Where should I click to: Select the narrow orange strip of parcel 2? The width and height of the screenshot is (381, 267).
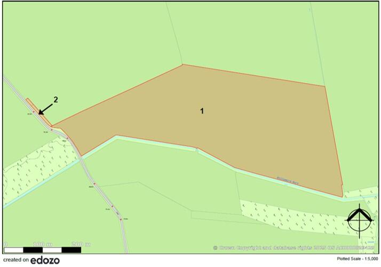[x=32, y=106]
